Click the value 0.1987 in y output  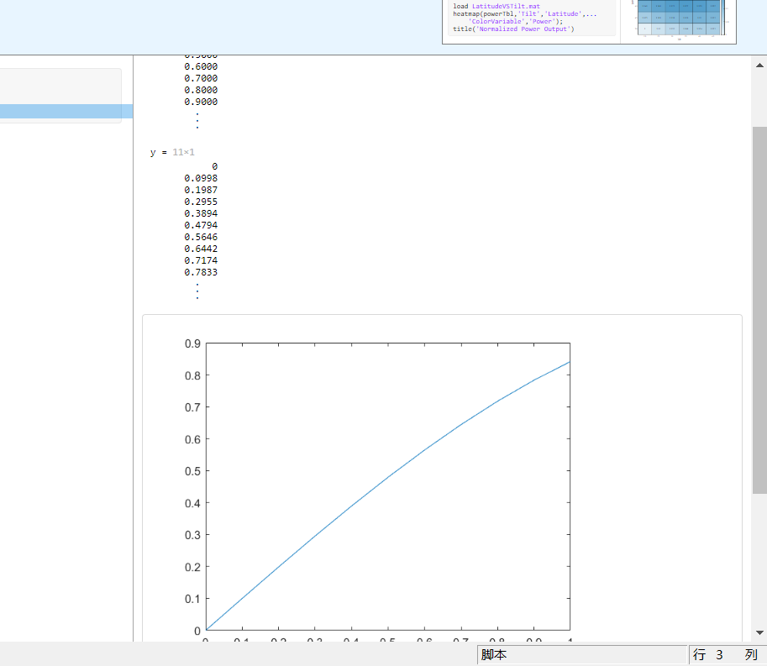(x=201, y=190)
